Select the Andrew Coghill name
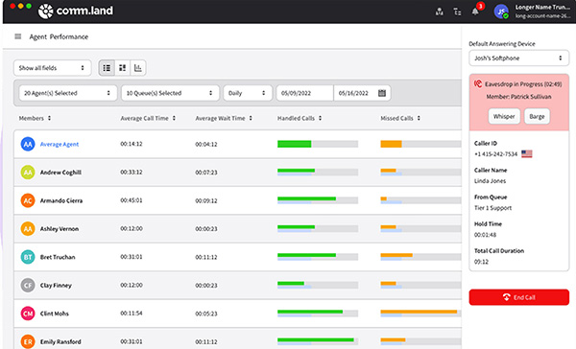 click(60, 173)
